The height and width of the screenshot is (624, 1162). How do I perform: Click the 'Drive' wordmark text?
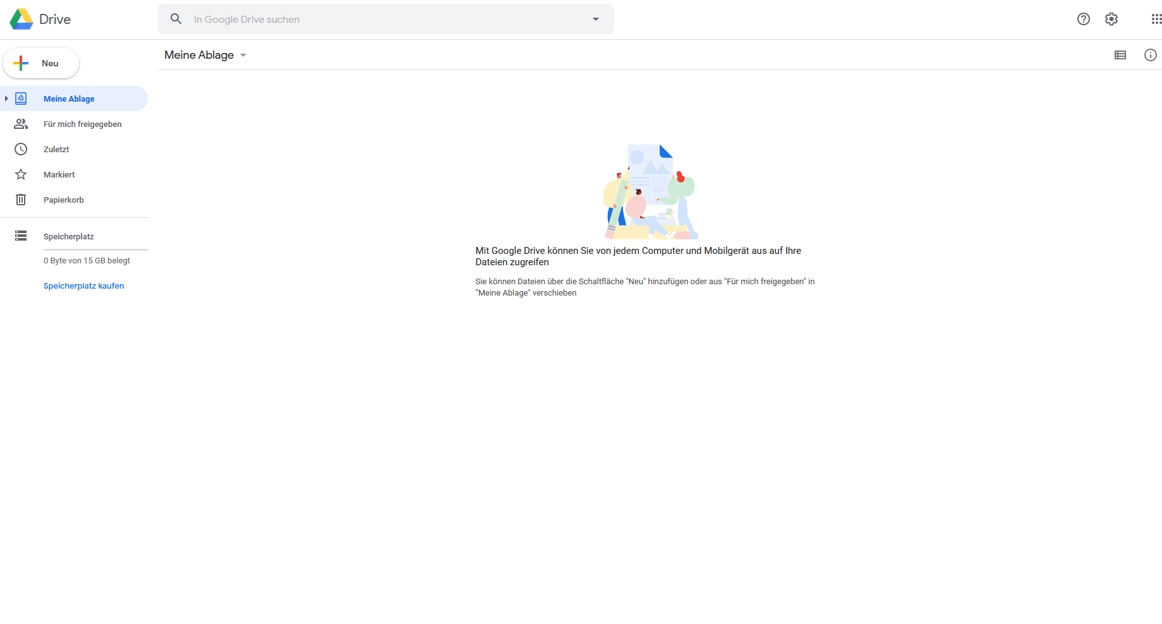(55, 19)
